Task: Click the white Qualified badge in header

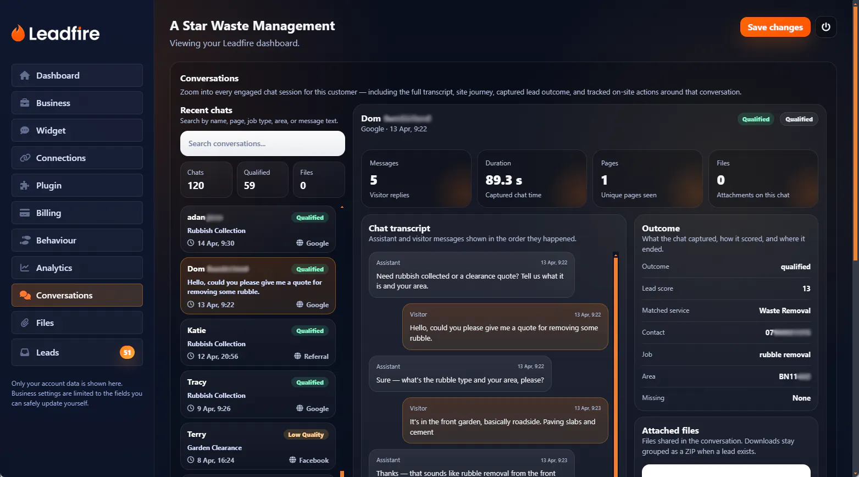Action: coord(799,119)
